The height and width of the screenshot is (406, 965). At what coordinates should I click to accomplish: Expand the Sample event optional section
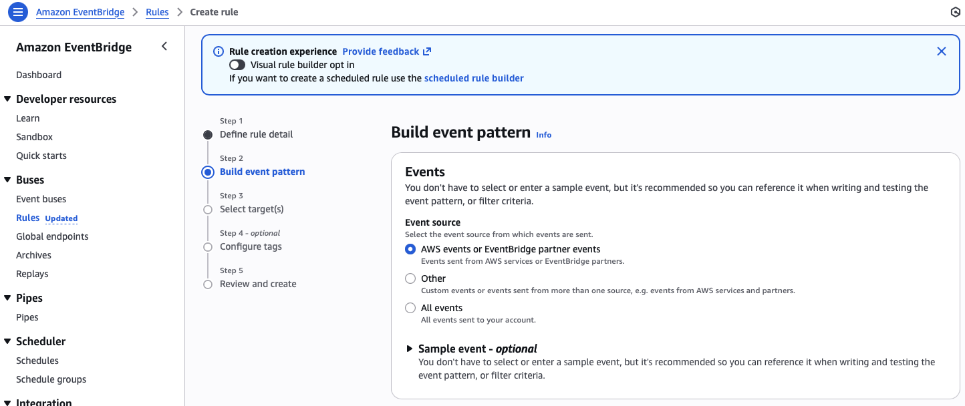coord(410,349)
